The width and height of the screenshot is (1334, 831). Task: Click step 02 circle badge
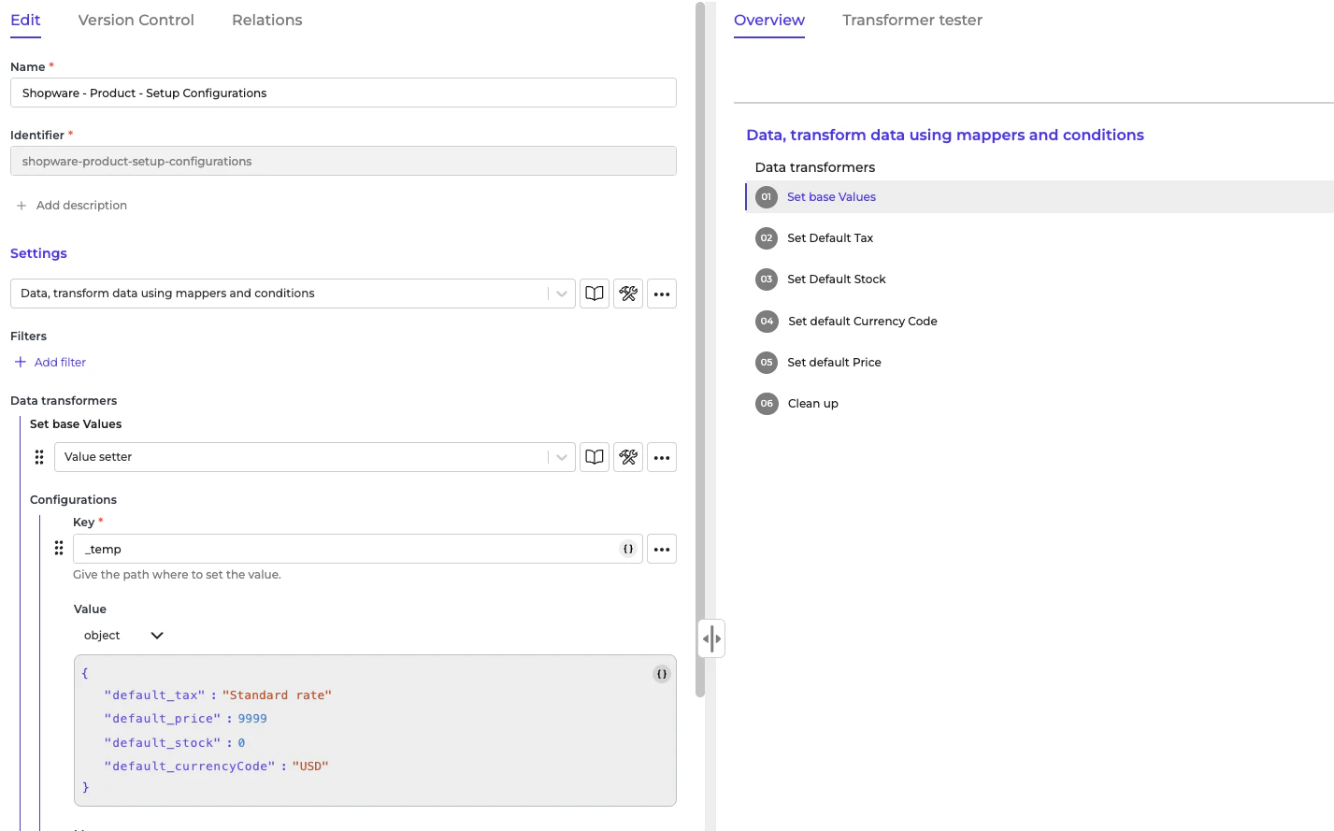pyautogui.click(x=767, y=238)
